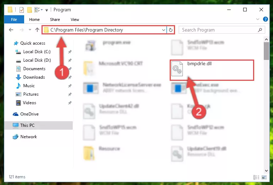Open Videos folder in sidebar
This screenshot has width=273, height=185.
(x=29, y=103)
